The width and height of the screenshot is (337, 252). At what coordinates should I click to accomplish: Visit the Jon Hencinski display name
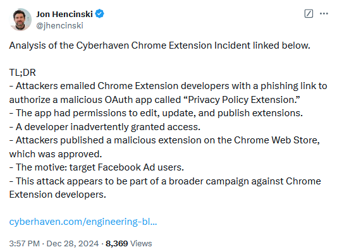coord(64,14)
